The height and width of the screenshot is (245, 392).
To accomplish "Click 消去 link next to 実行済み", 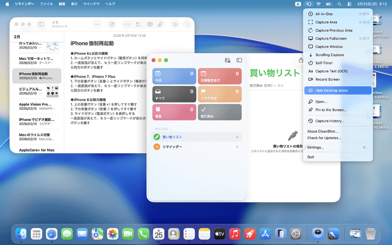I will 280,86.
